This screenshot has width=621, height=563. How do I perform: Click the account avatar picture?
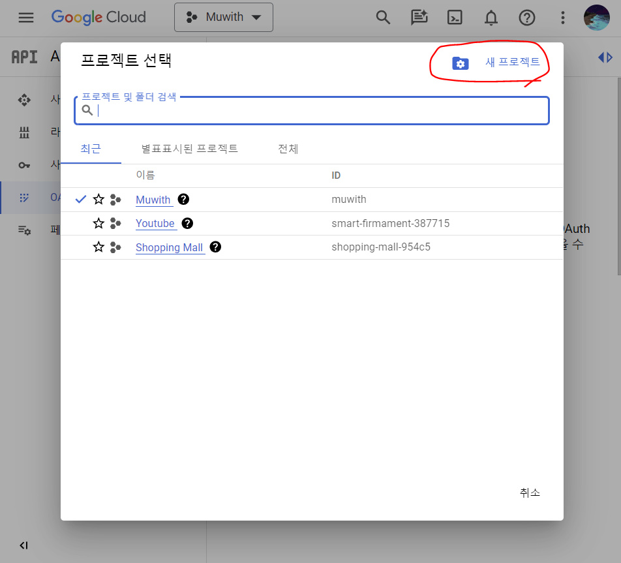coord(596,18)
